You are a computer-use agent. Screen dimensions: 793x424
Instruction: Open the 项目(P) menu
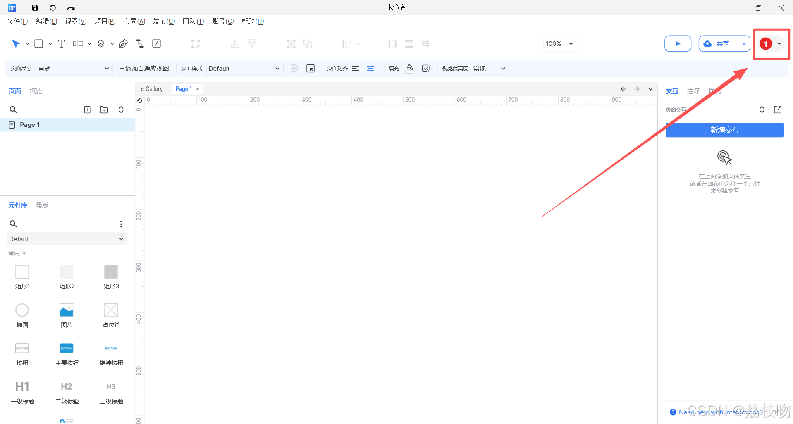point(105,21)
